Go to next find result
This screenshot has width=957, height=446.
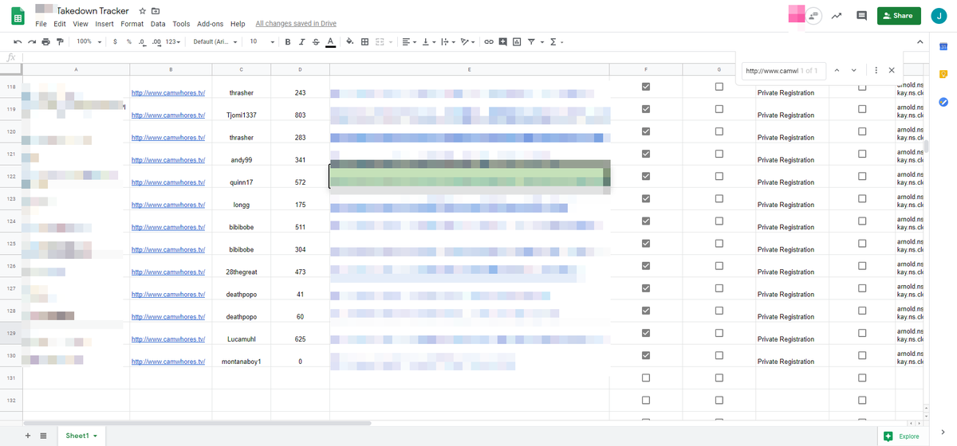coord(854,70)
